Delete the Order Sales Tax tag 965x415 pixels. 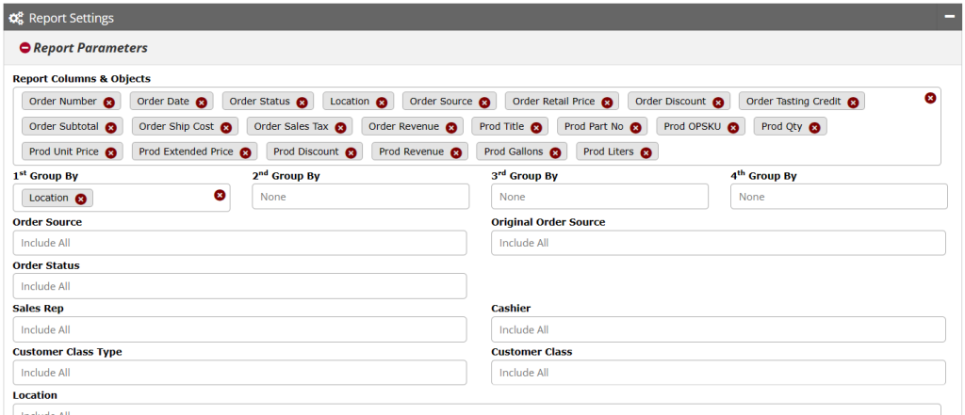tap(340, 127)
